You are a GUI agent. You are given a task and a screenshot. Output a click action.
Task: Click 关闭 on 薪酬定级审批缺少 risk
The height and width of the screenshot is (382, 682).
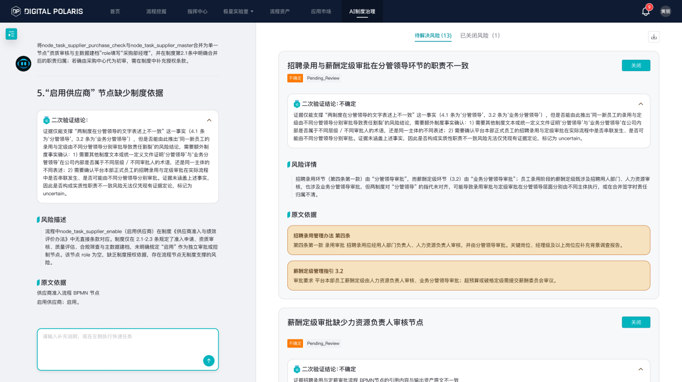point(636,322)
